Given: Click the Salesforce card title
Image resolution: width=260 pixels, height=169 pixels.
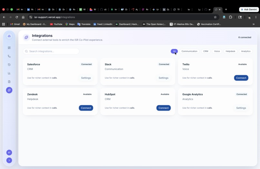Looking at the screenshot, I should [x=34, y=65].
